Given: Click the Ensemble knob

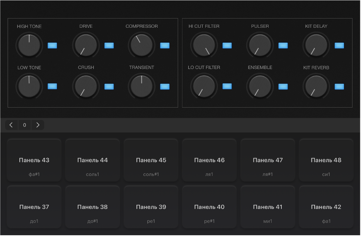Looking at the screenshot, I should [x=260, y=86].
